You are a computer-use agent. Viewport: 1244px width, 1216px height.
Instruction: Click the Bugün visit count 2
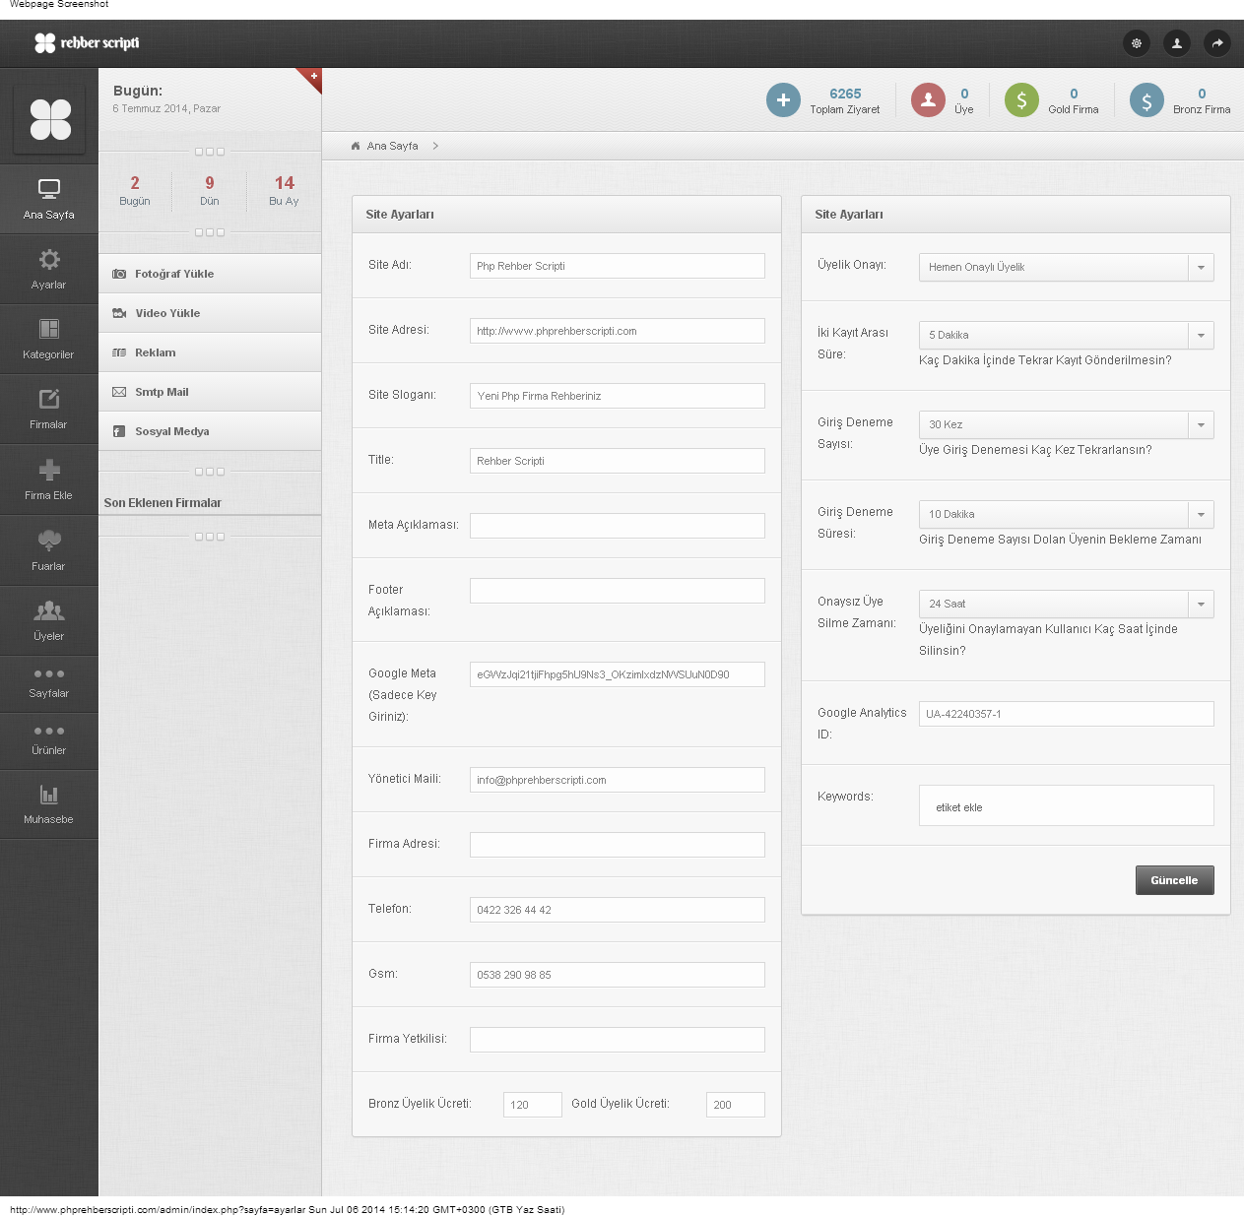coord(135,183)
